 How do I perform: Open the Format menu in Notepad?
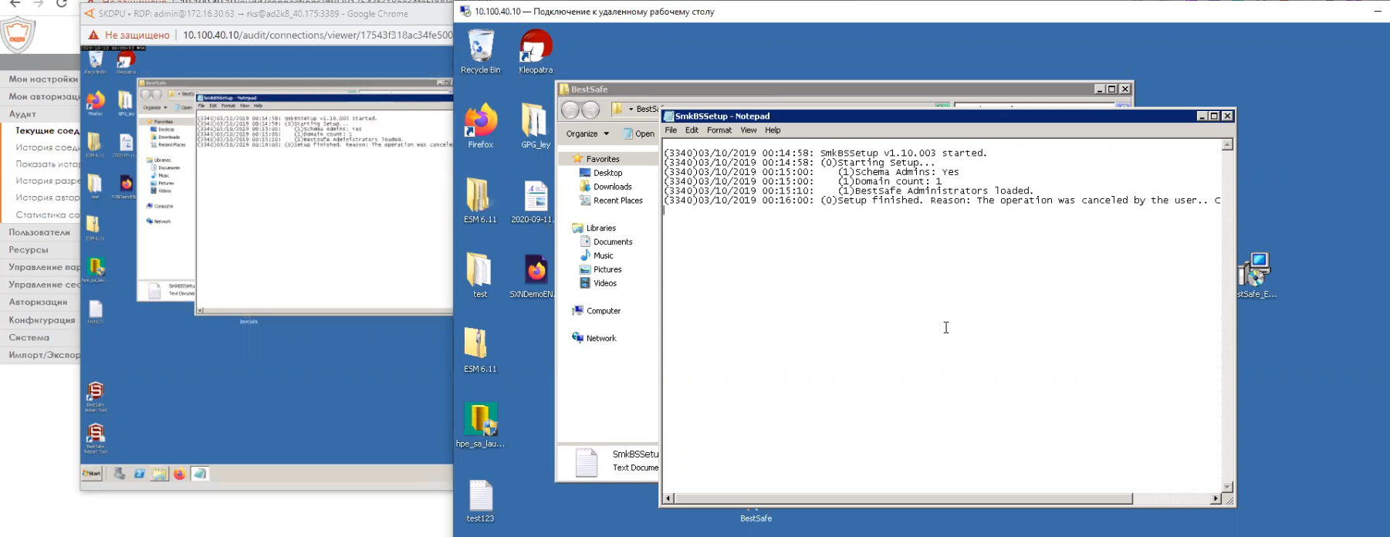[719, 130]
